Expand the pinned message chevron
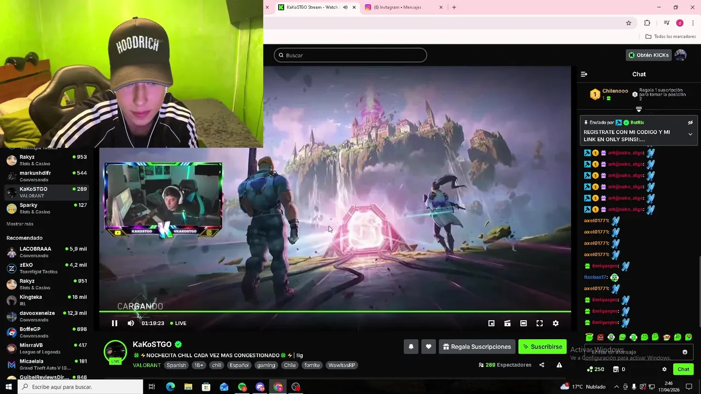This screenshot has width=701, height=394. coord(690,134)
